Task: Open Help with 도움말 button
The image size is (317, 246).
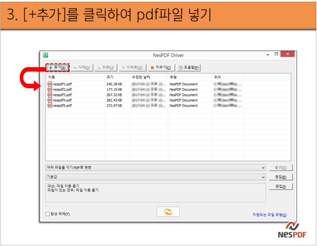Action: tap(189, 68)
